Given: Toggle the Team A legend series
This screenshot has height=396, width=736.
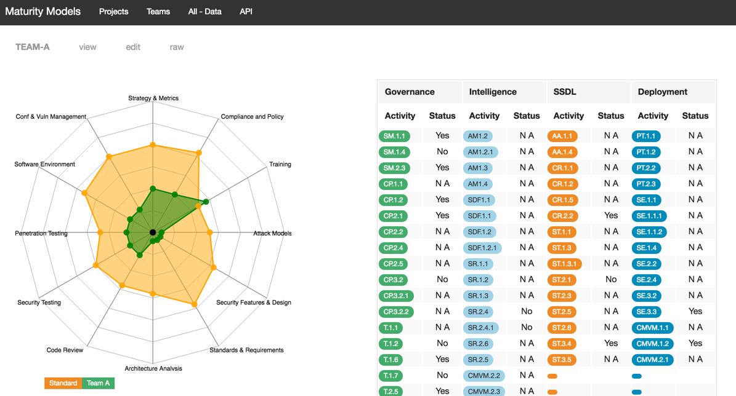Looking at the screenshot, I should pyautogui.click(x=98, y=383).
